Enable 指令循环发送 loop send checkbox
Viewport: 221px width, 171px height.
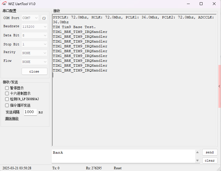7,105
